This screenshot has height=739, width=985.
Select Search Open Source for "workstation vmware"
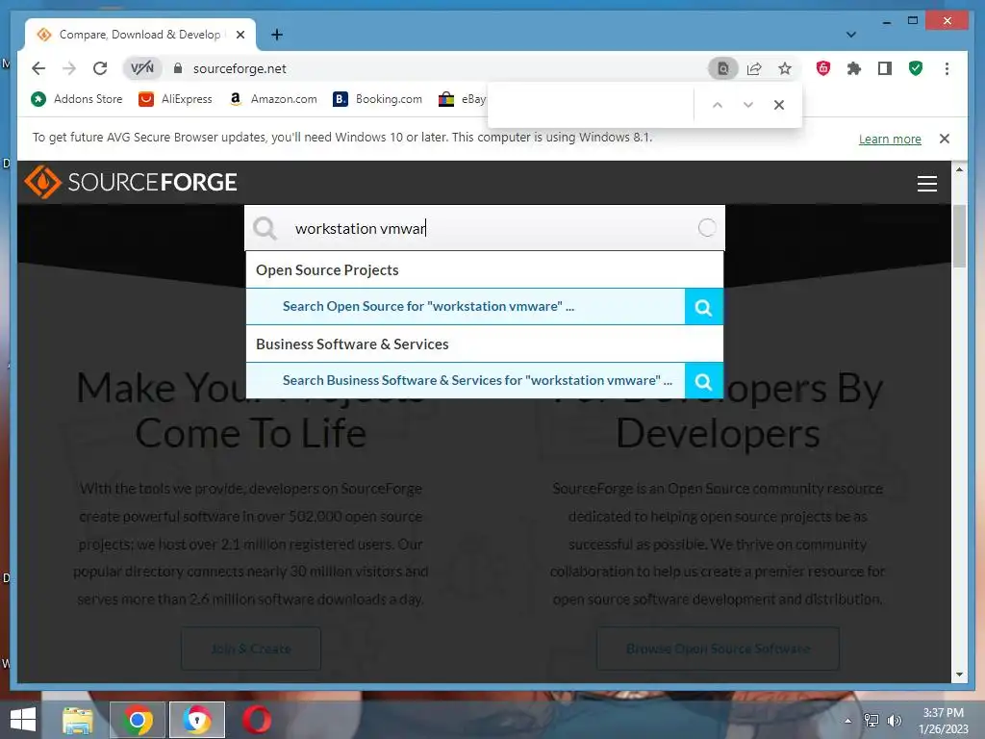[466, 307]
